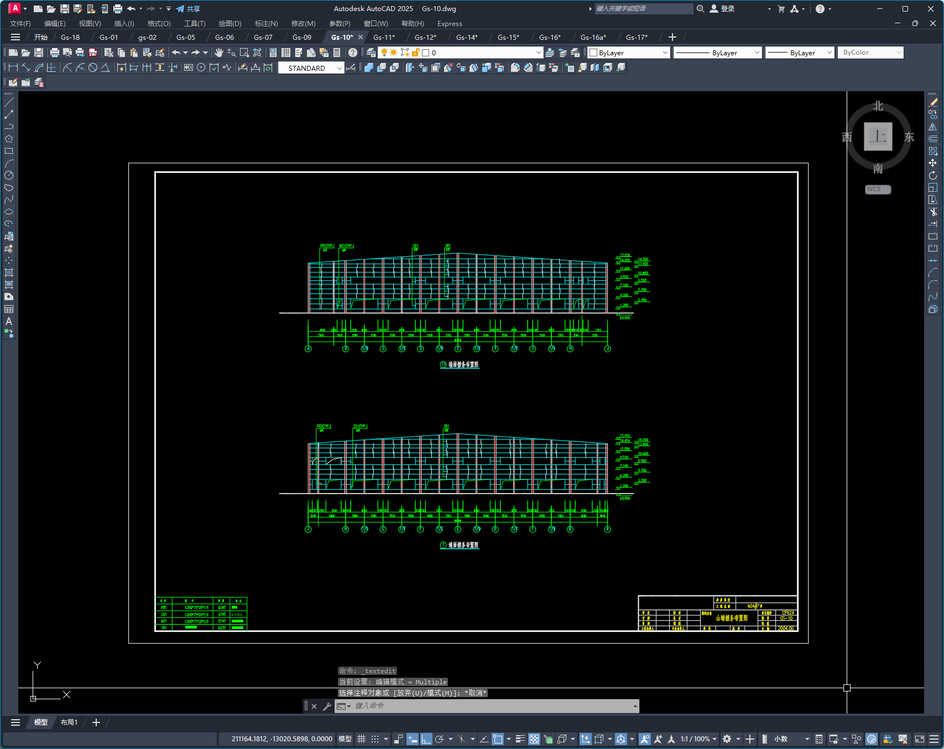Open the ByLayer linetype dropdown

[718, 53]
